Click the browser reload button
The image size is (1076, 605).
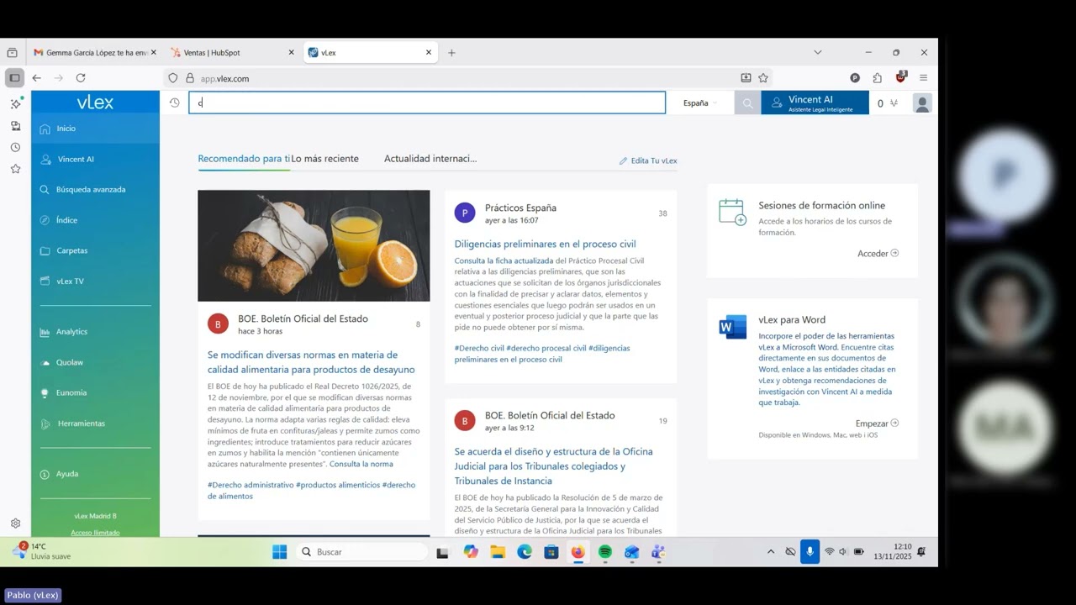pyautogui.click(x=81, y=78)
